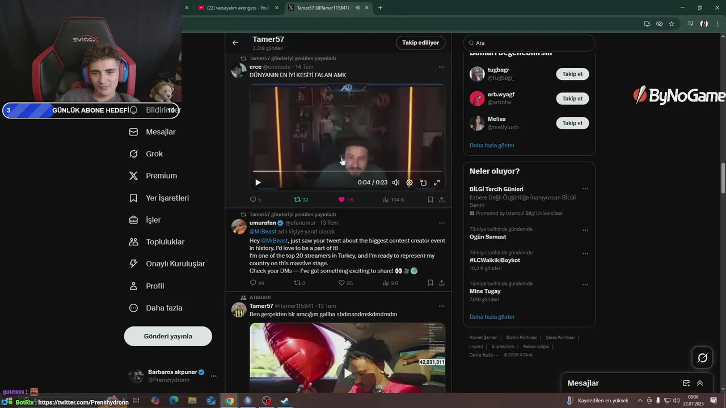
Task: Open options for #LCWaikikiBoykot trend
Action: [585, 253]
